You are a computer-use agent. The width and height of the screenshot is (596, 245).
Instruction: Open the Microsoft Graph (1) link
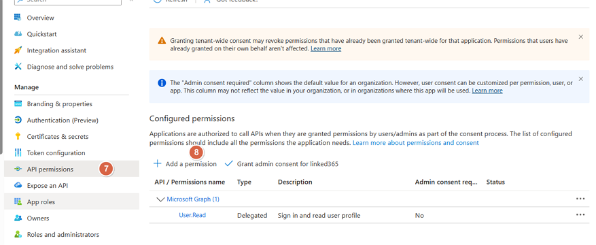point(193,199)
